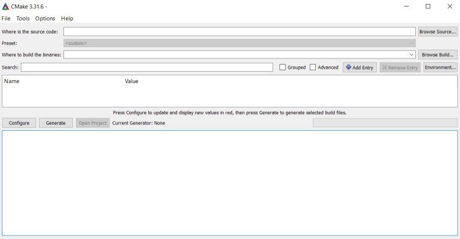Sort by the Name column header
This screenshot has width=460, height=239.
pos(62,81)
